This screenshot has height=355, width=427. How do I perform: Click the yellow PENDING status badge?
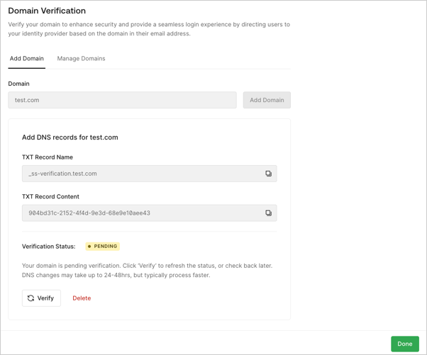click(103, 246)
